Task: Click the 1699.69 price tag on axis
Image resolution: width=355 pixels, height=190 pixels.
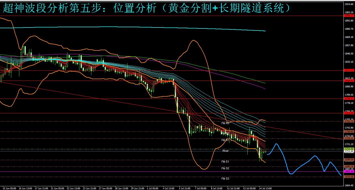Action: [349, 160]
